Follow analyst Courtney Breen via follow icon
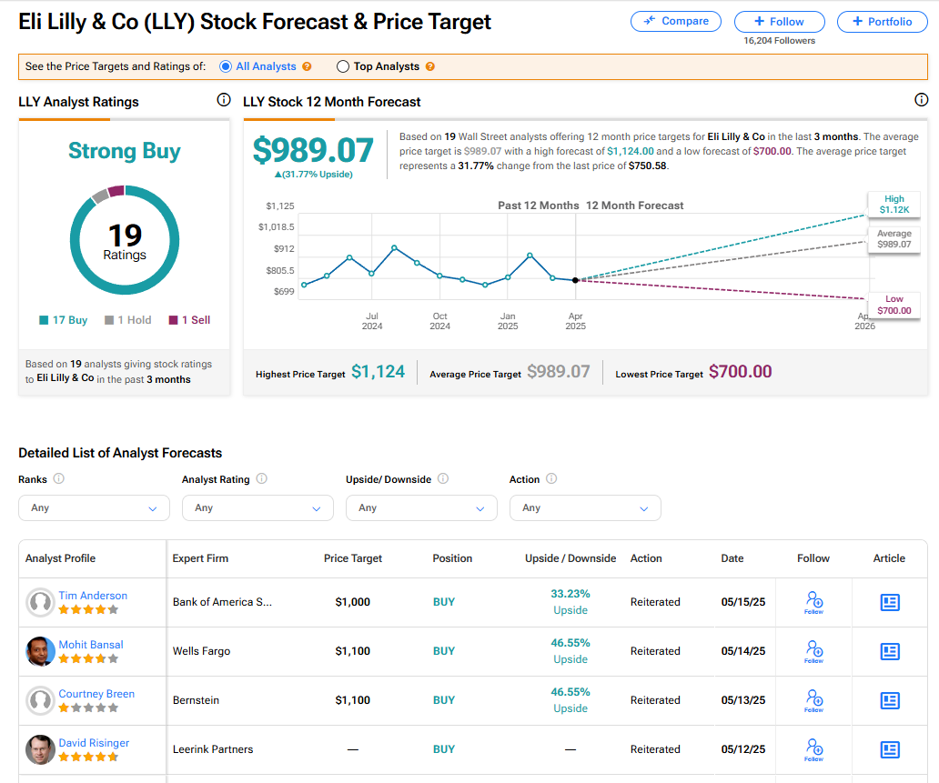 [813, 700]
